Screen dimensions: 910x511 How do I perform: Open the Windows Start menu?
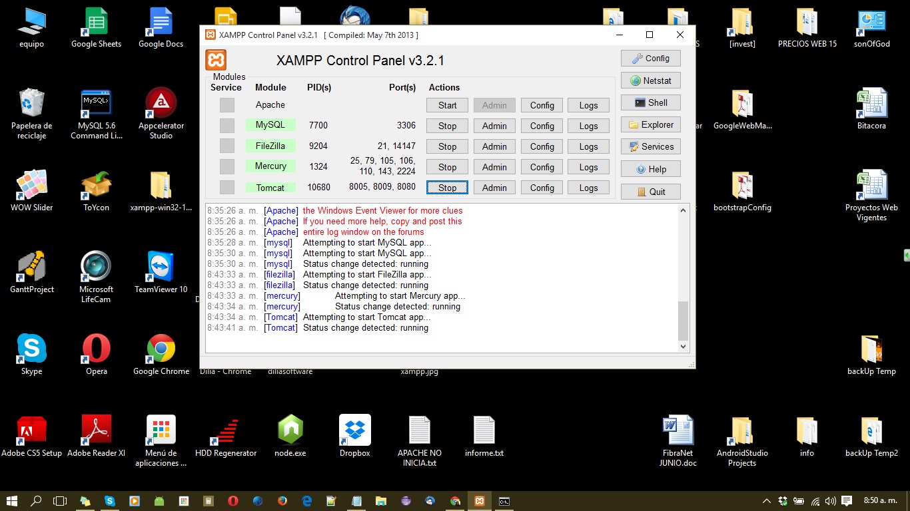(x=12, y=501)
